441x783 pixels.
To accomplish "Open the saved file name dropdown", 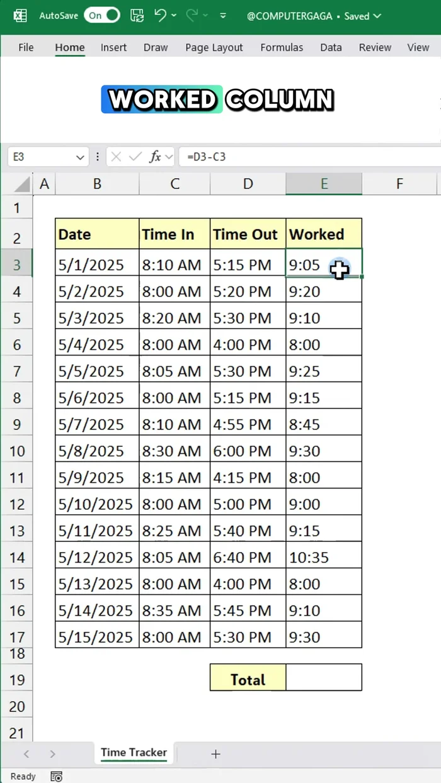I will point(377,16).
